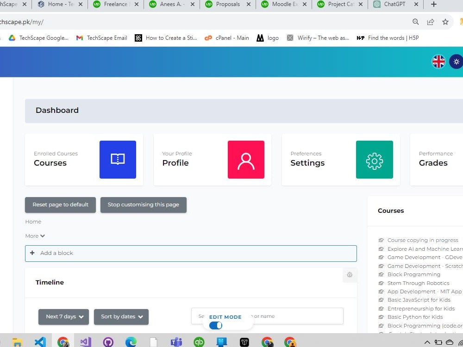Click the browser address bar URL
This screenshot has height=347, width=463.
(x=22, y=22)
